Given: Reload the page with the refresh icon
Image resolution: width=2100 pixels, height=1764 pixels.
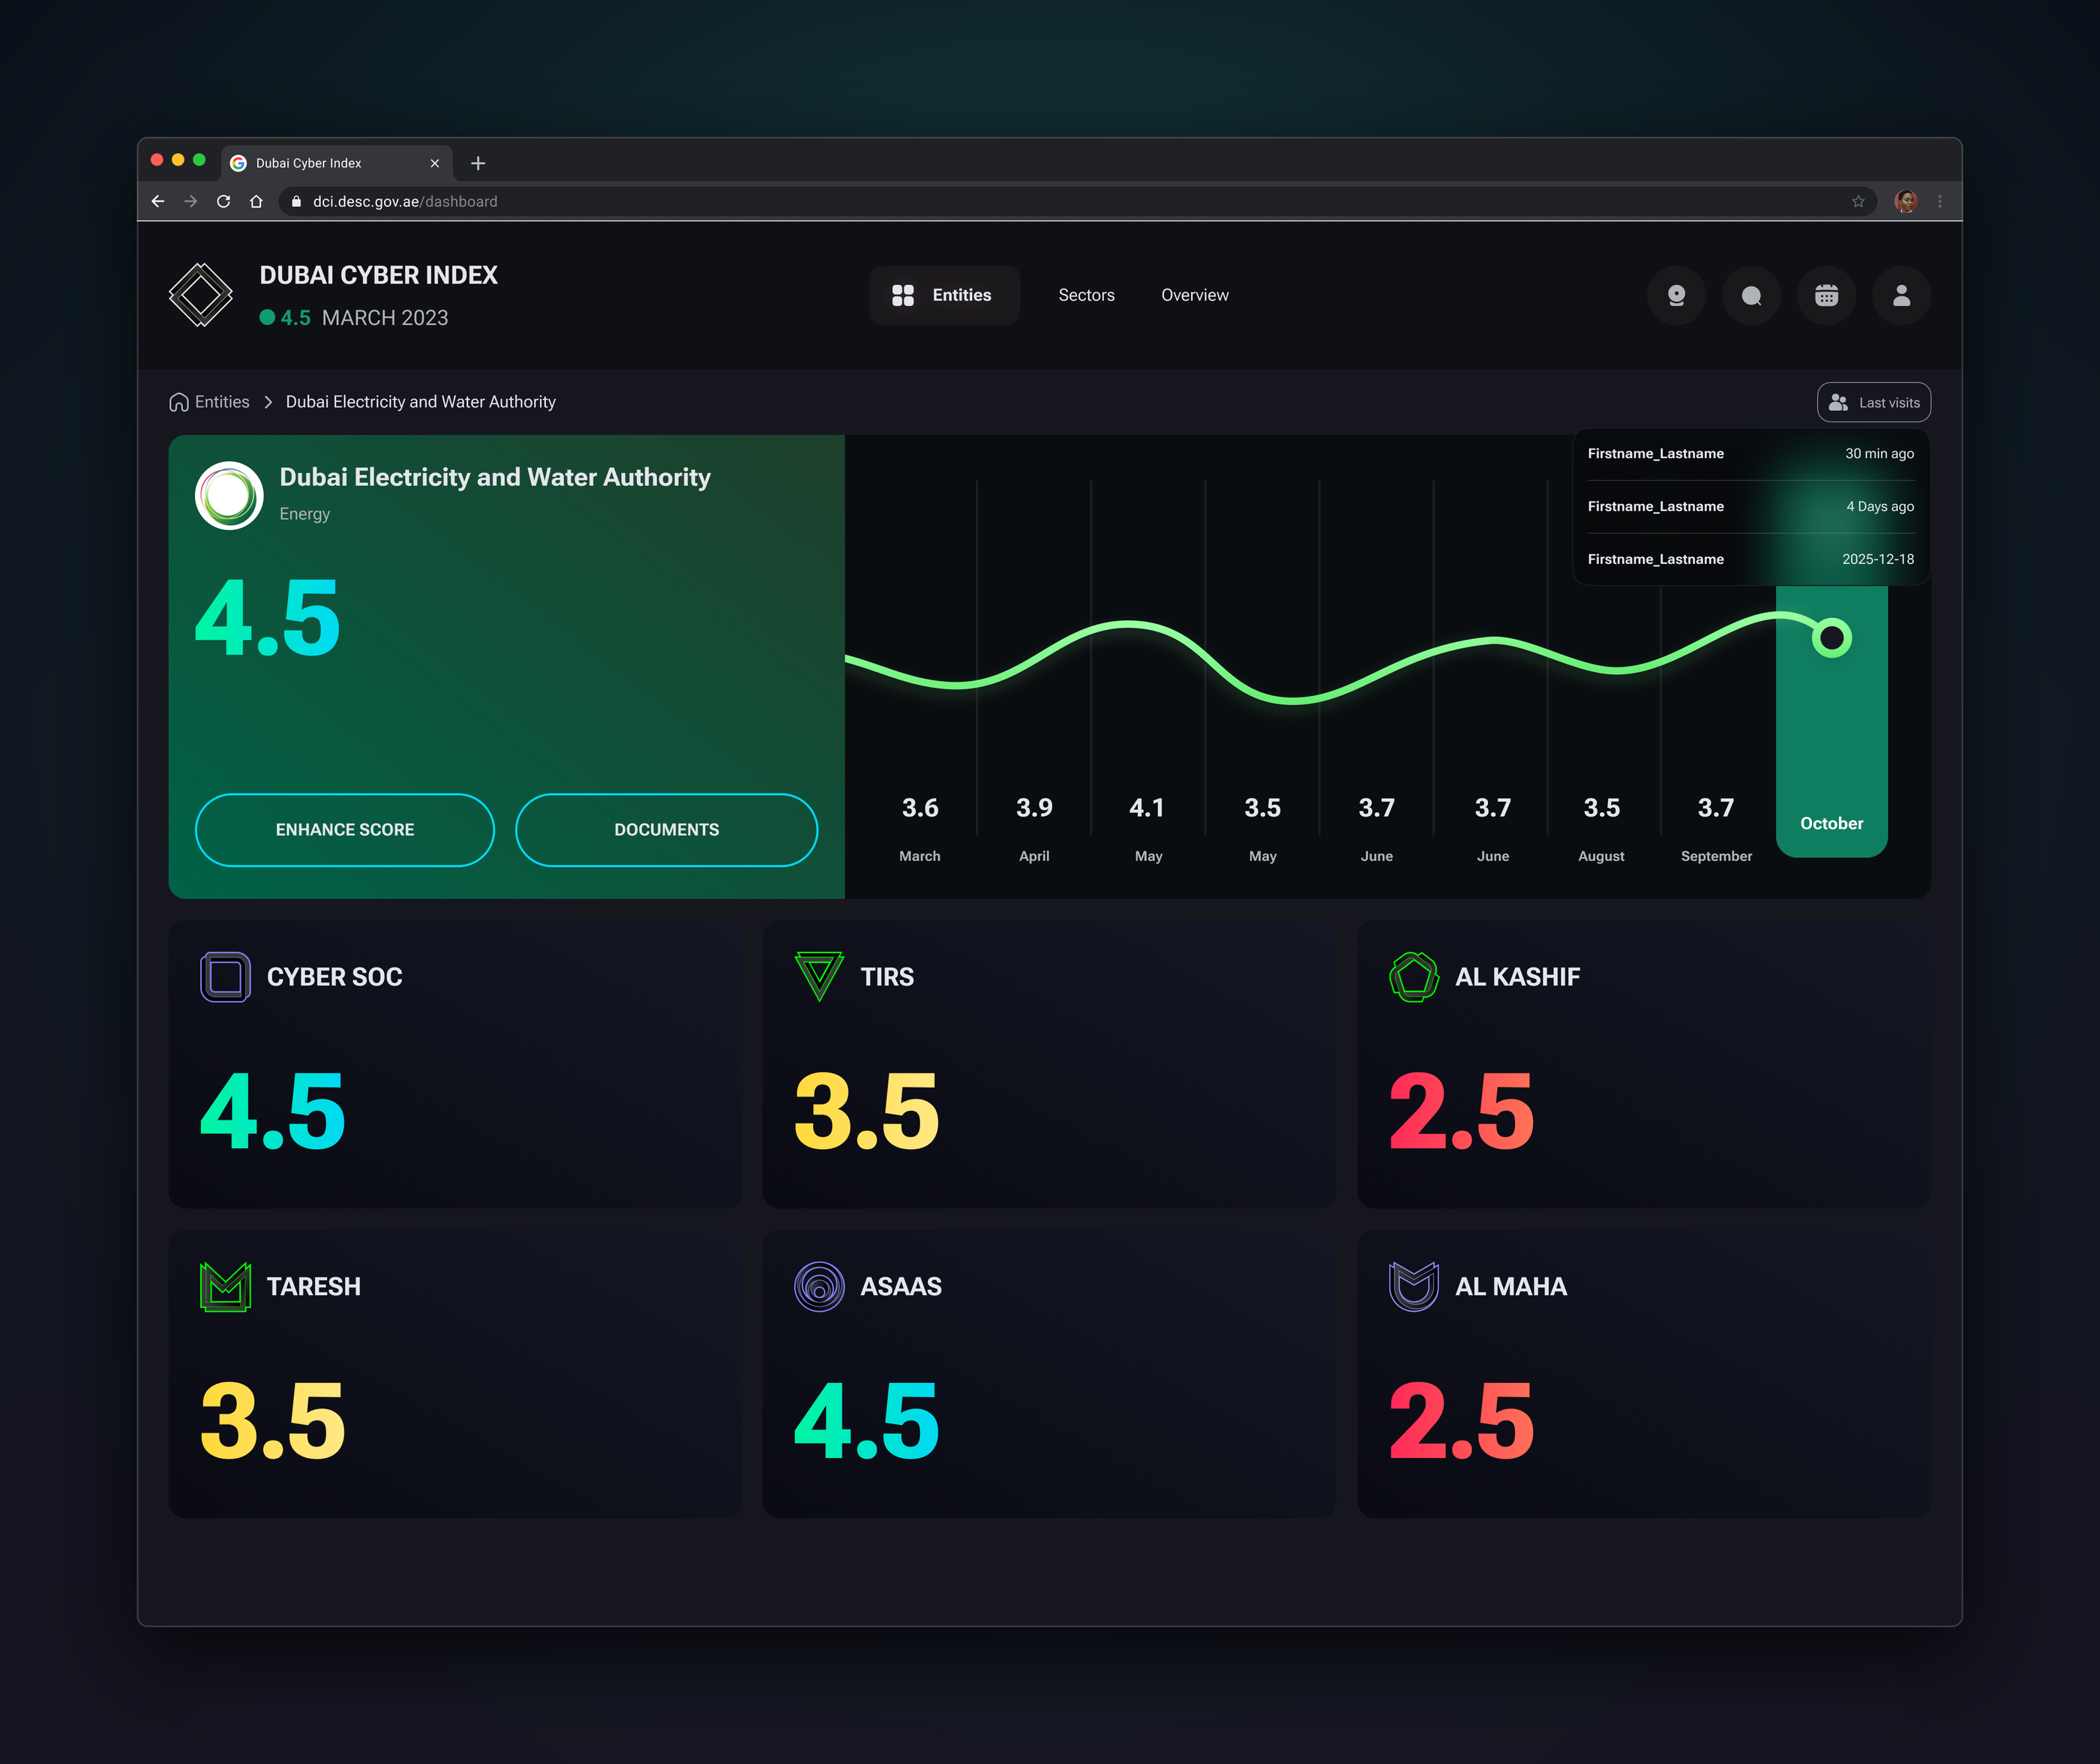Looking at the screenshot, I should tap(223, 201).
